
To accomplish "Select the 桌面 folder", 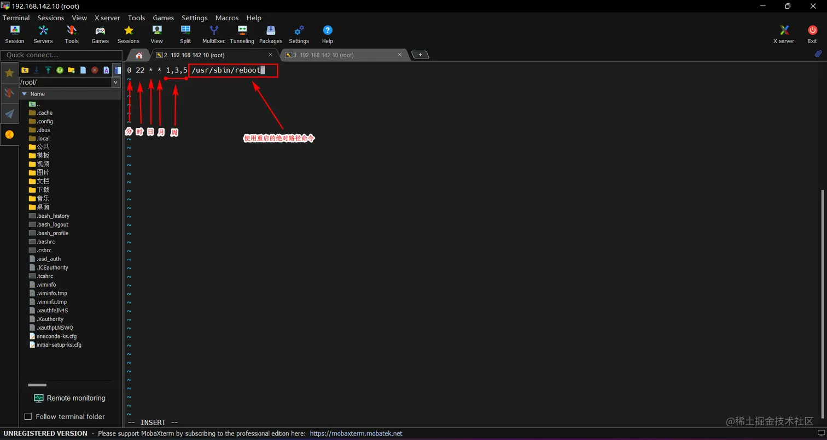I will pyautogui.click(x=39, y=207).
